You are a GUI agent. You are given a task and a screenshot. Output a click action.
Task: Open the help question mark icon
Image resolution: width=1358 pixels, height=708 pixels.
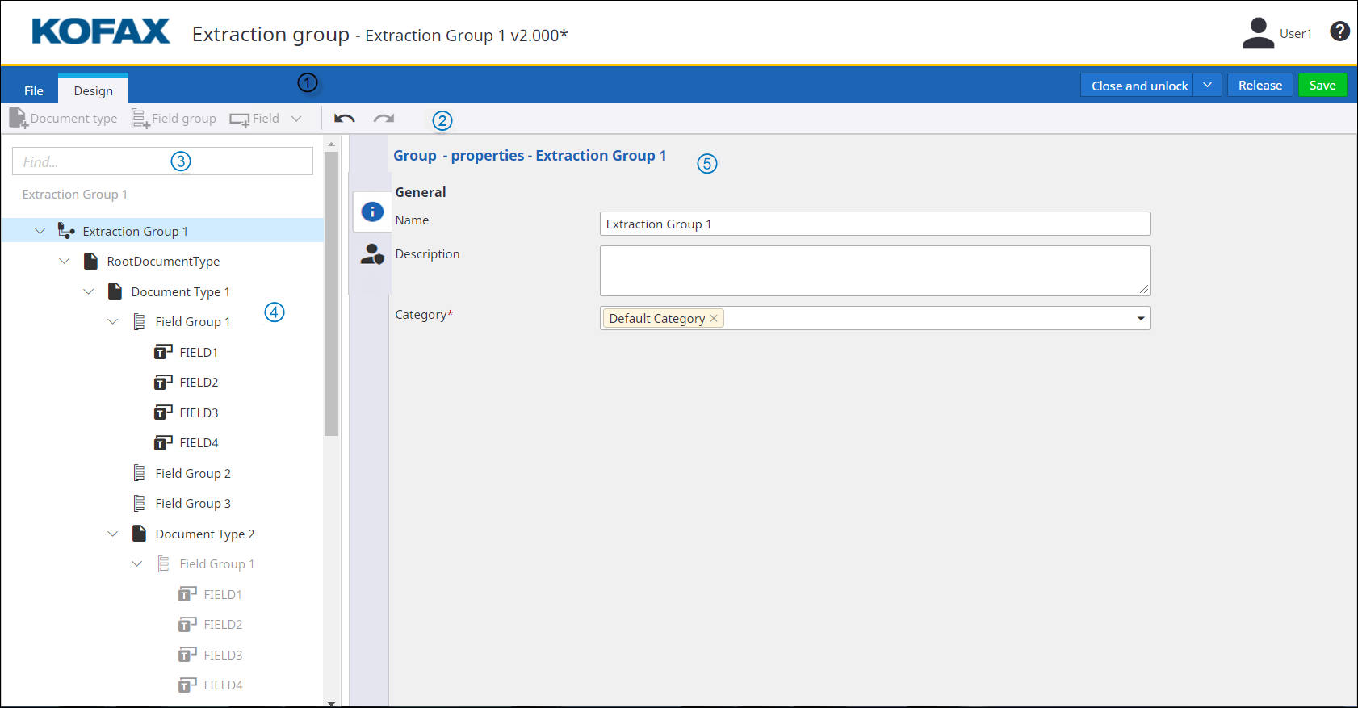[x=1339, y=31]
